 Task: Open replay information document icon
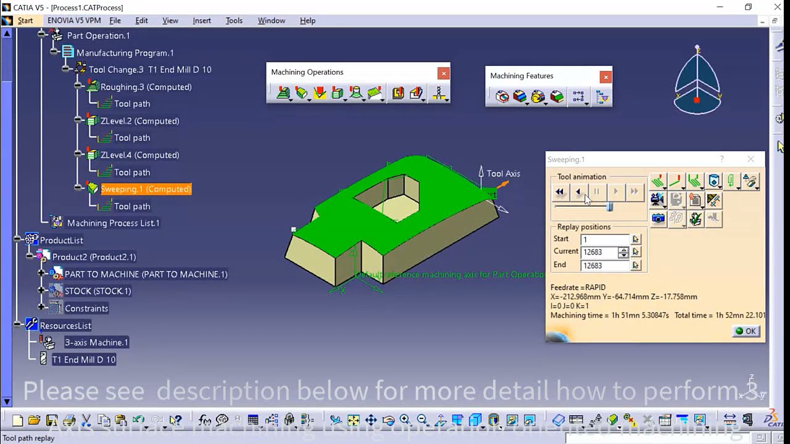695,200
